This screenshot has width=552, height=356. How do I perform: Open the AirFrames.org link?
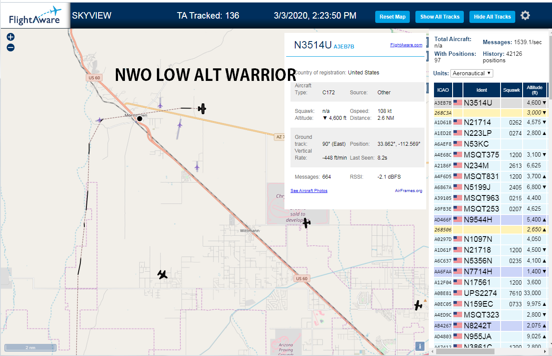click(x=408, y=191)
